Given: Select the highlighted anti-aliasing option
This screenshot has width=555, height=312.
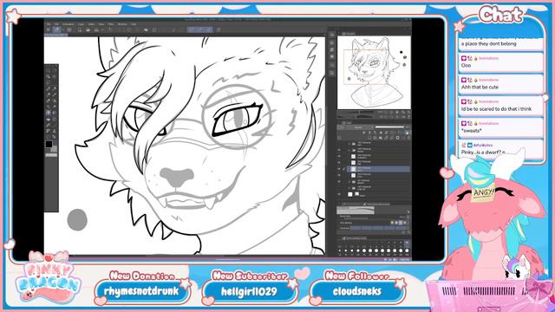Looking at the screenshot, I should (401, 223).
